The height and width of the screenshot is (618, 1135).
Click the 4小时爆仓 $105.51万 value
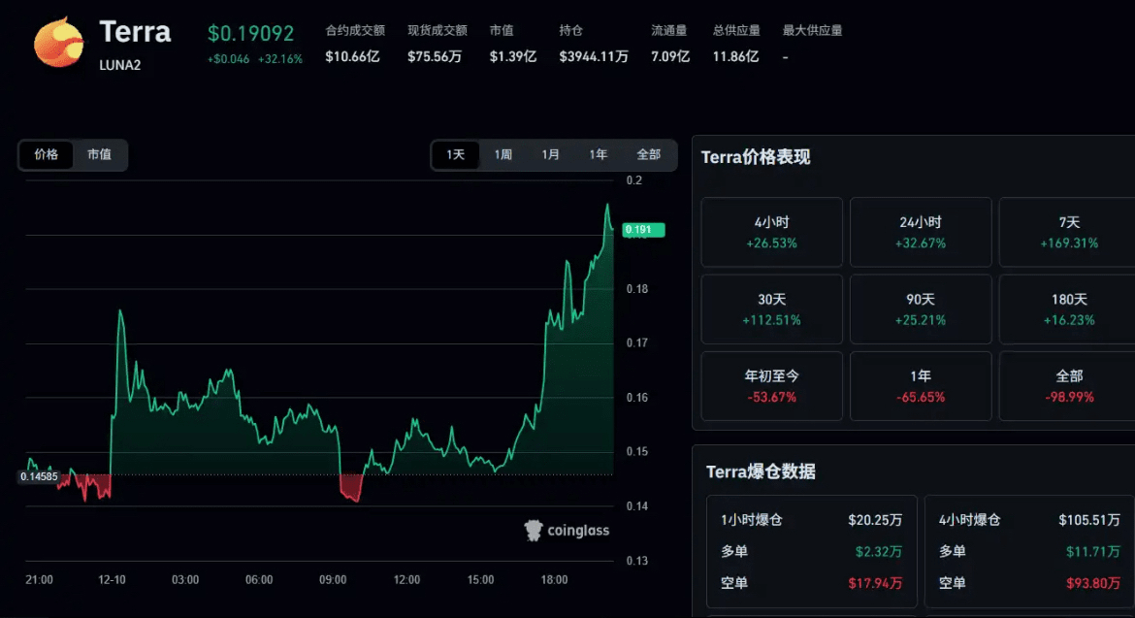(x=1089, y=520)
